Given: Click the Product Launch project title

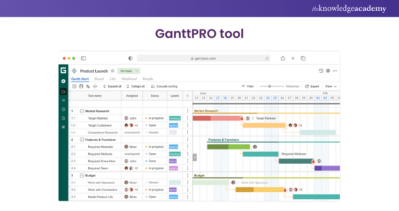Looking at the screenshot, I should click(x=94, y=71).
